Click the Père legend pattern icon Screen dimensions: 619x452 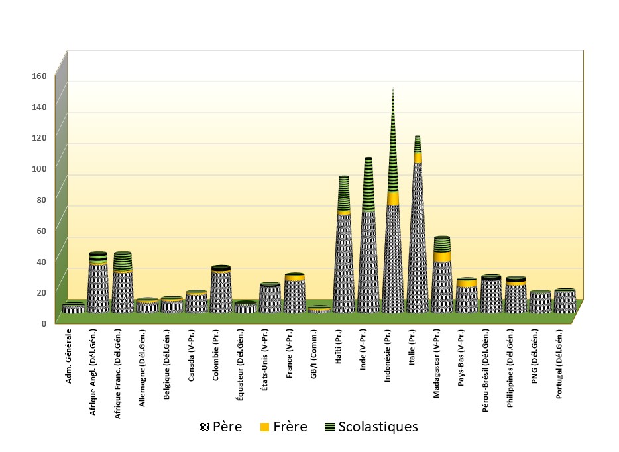click(x=205, y=427)
